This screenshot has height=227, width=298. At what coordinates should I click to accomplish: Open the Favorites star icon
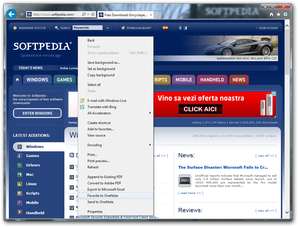pos(278,15)
